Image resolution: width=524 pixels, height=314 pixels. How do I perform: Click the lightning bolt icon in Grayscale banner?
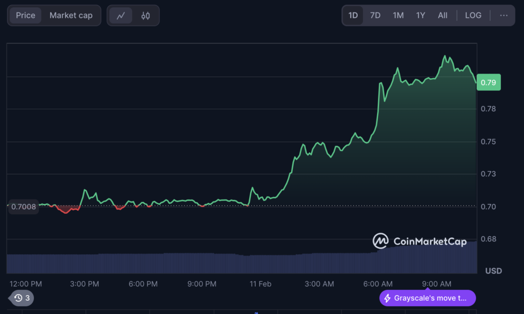click(x=387, y=298)
